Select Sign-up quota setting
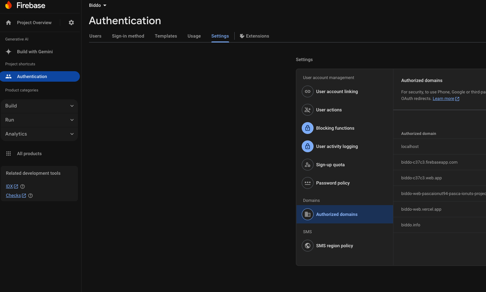 tap(345, 165)
